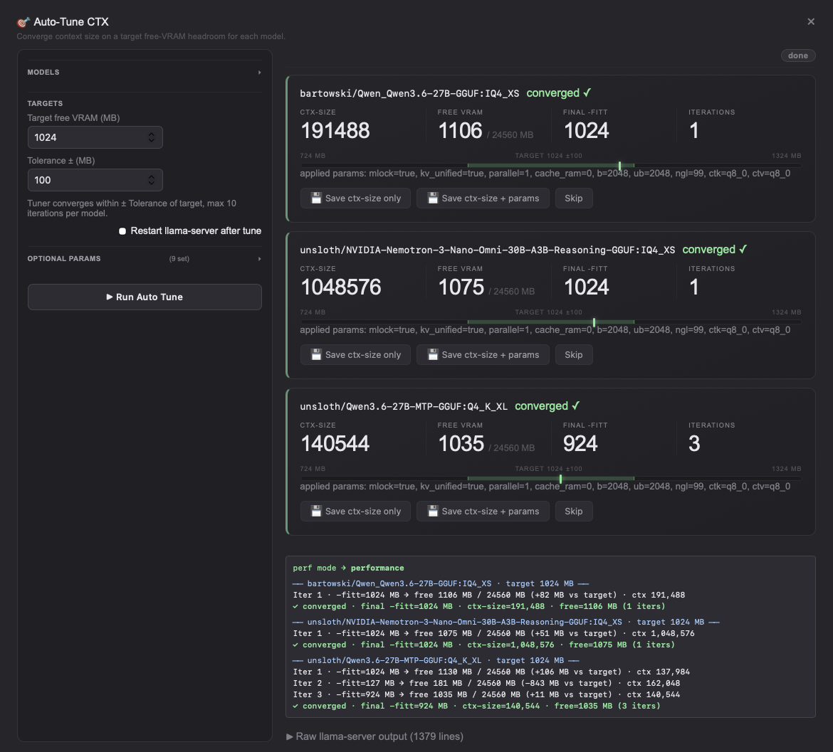833x752 pixels.
Task: Save ctx-size + params for Qwen3.6-27B-MTP
Action: 483,511
